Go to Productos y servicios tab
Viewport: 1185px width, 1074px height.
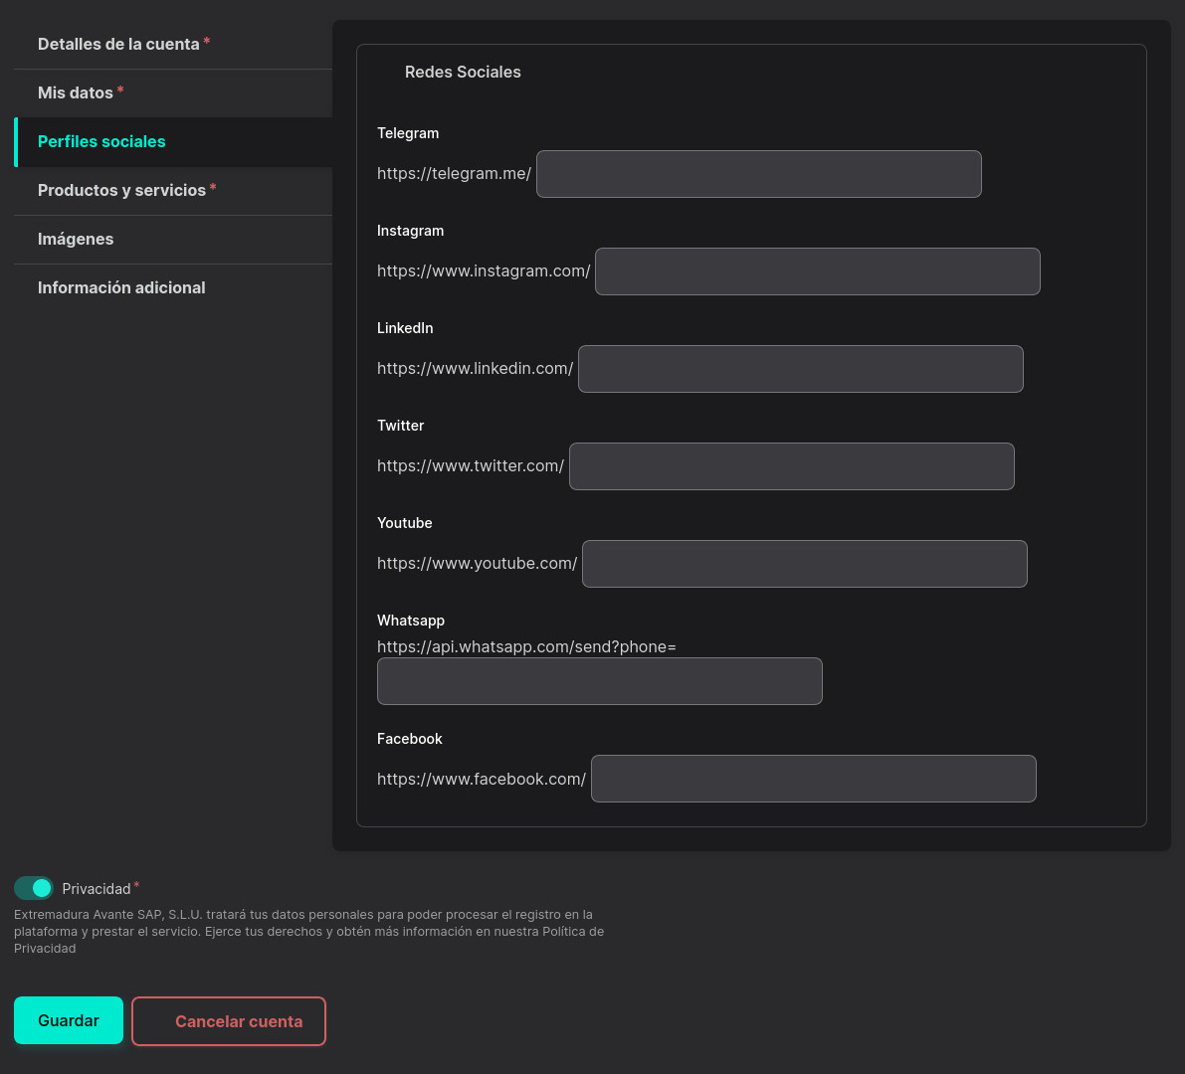(121, 190)
